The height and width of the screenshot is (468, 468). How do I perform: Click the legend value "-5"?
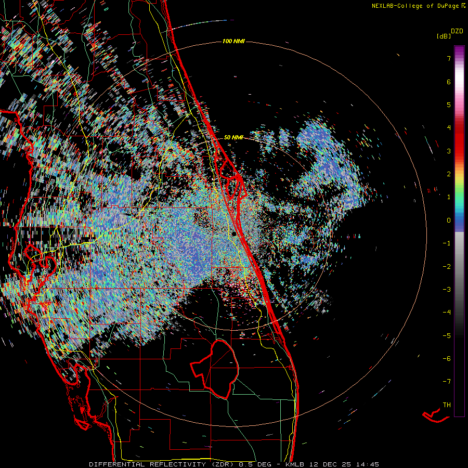447,336
